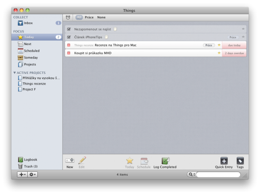Screen dimensions: 260x195
Task: Open the Next list icon
Action: 20,44
